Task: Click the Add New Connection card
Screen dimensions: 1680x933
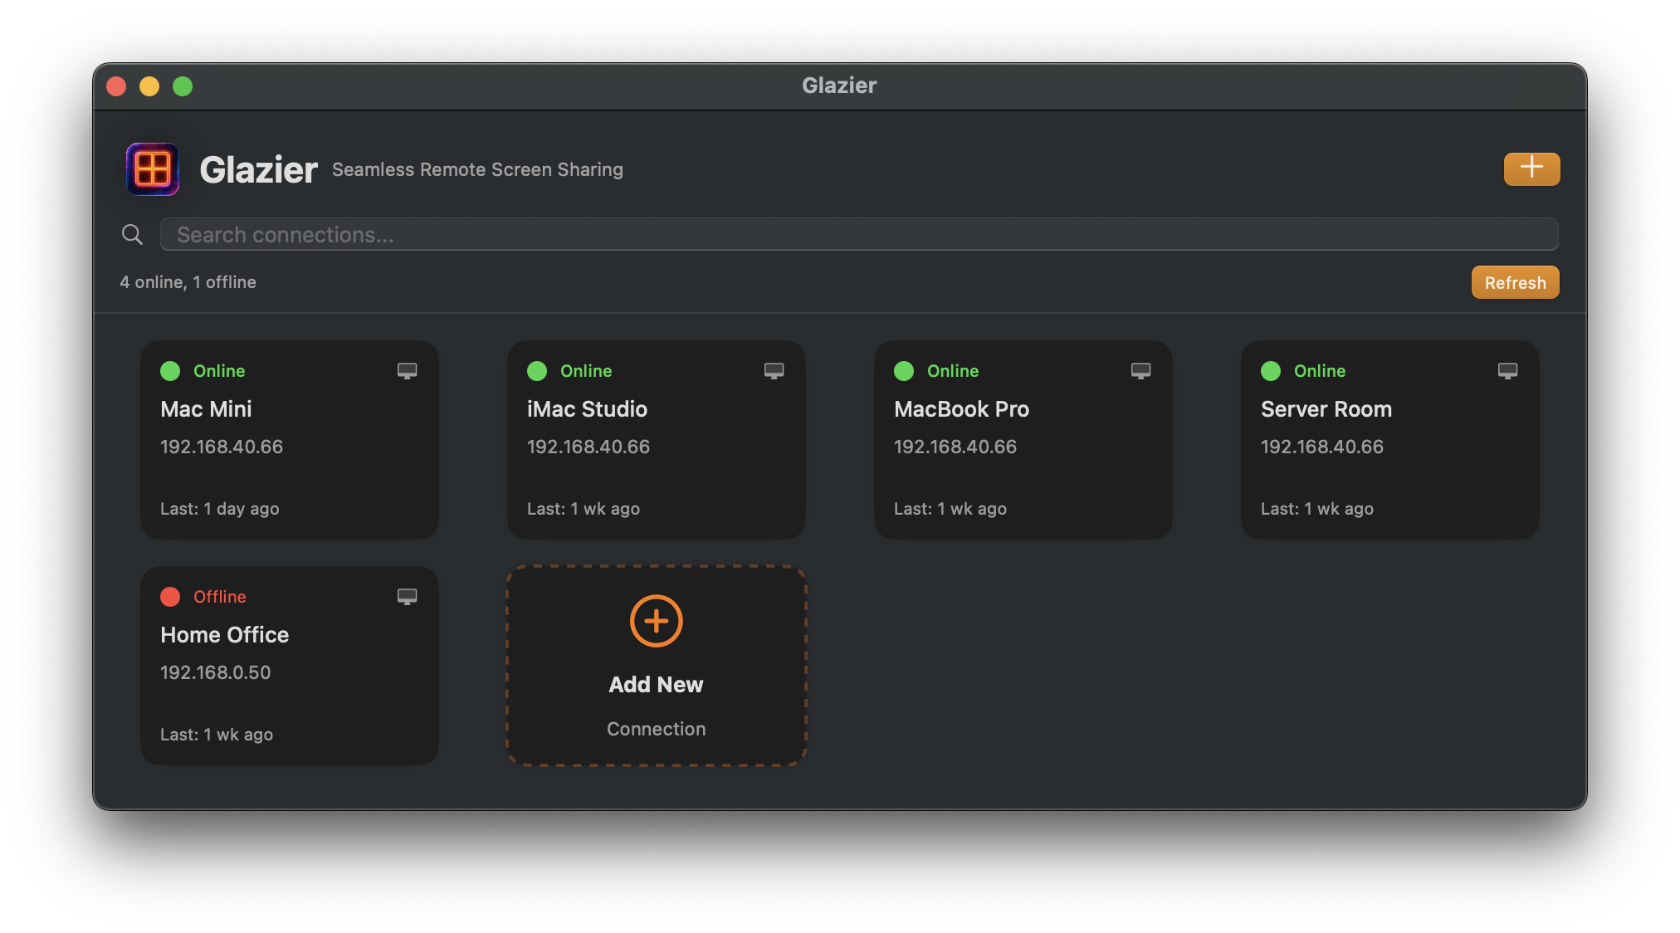Action: (656, 666)
